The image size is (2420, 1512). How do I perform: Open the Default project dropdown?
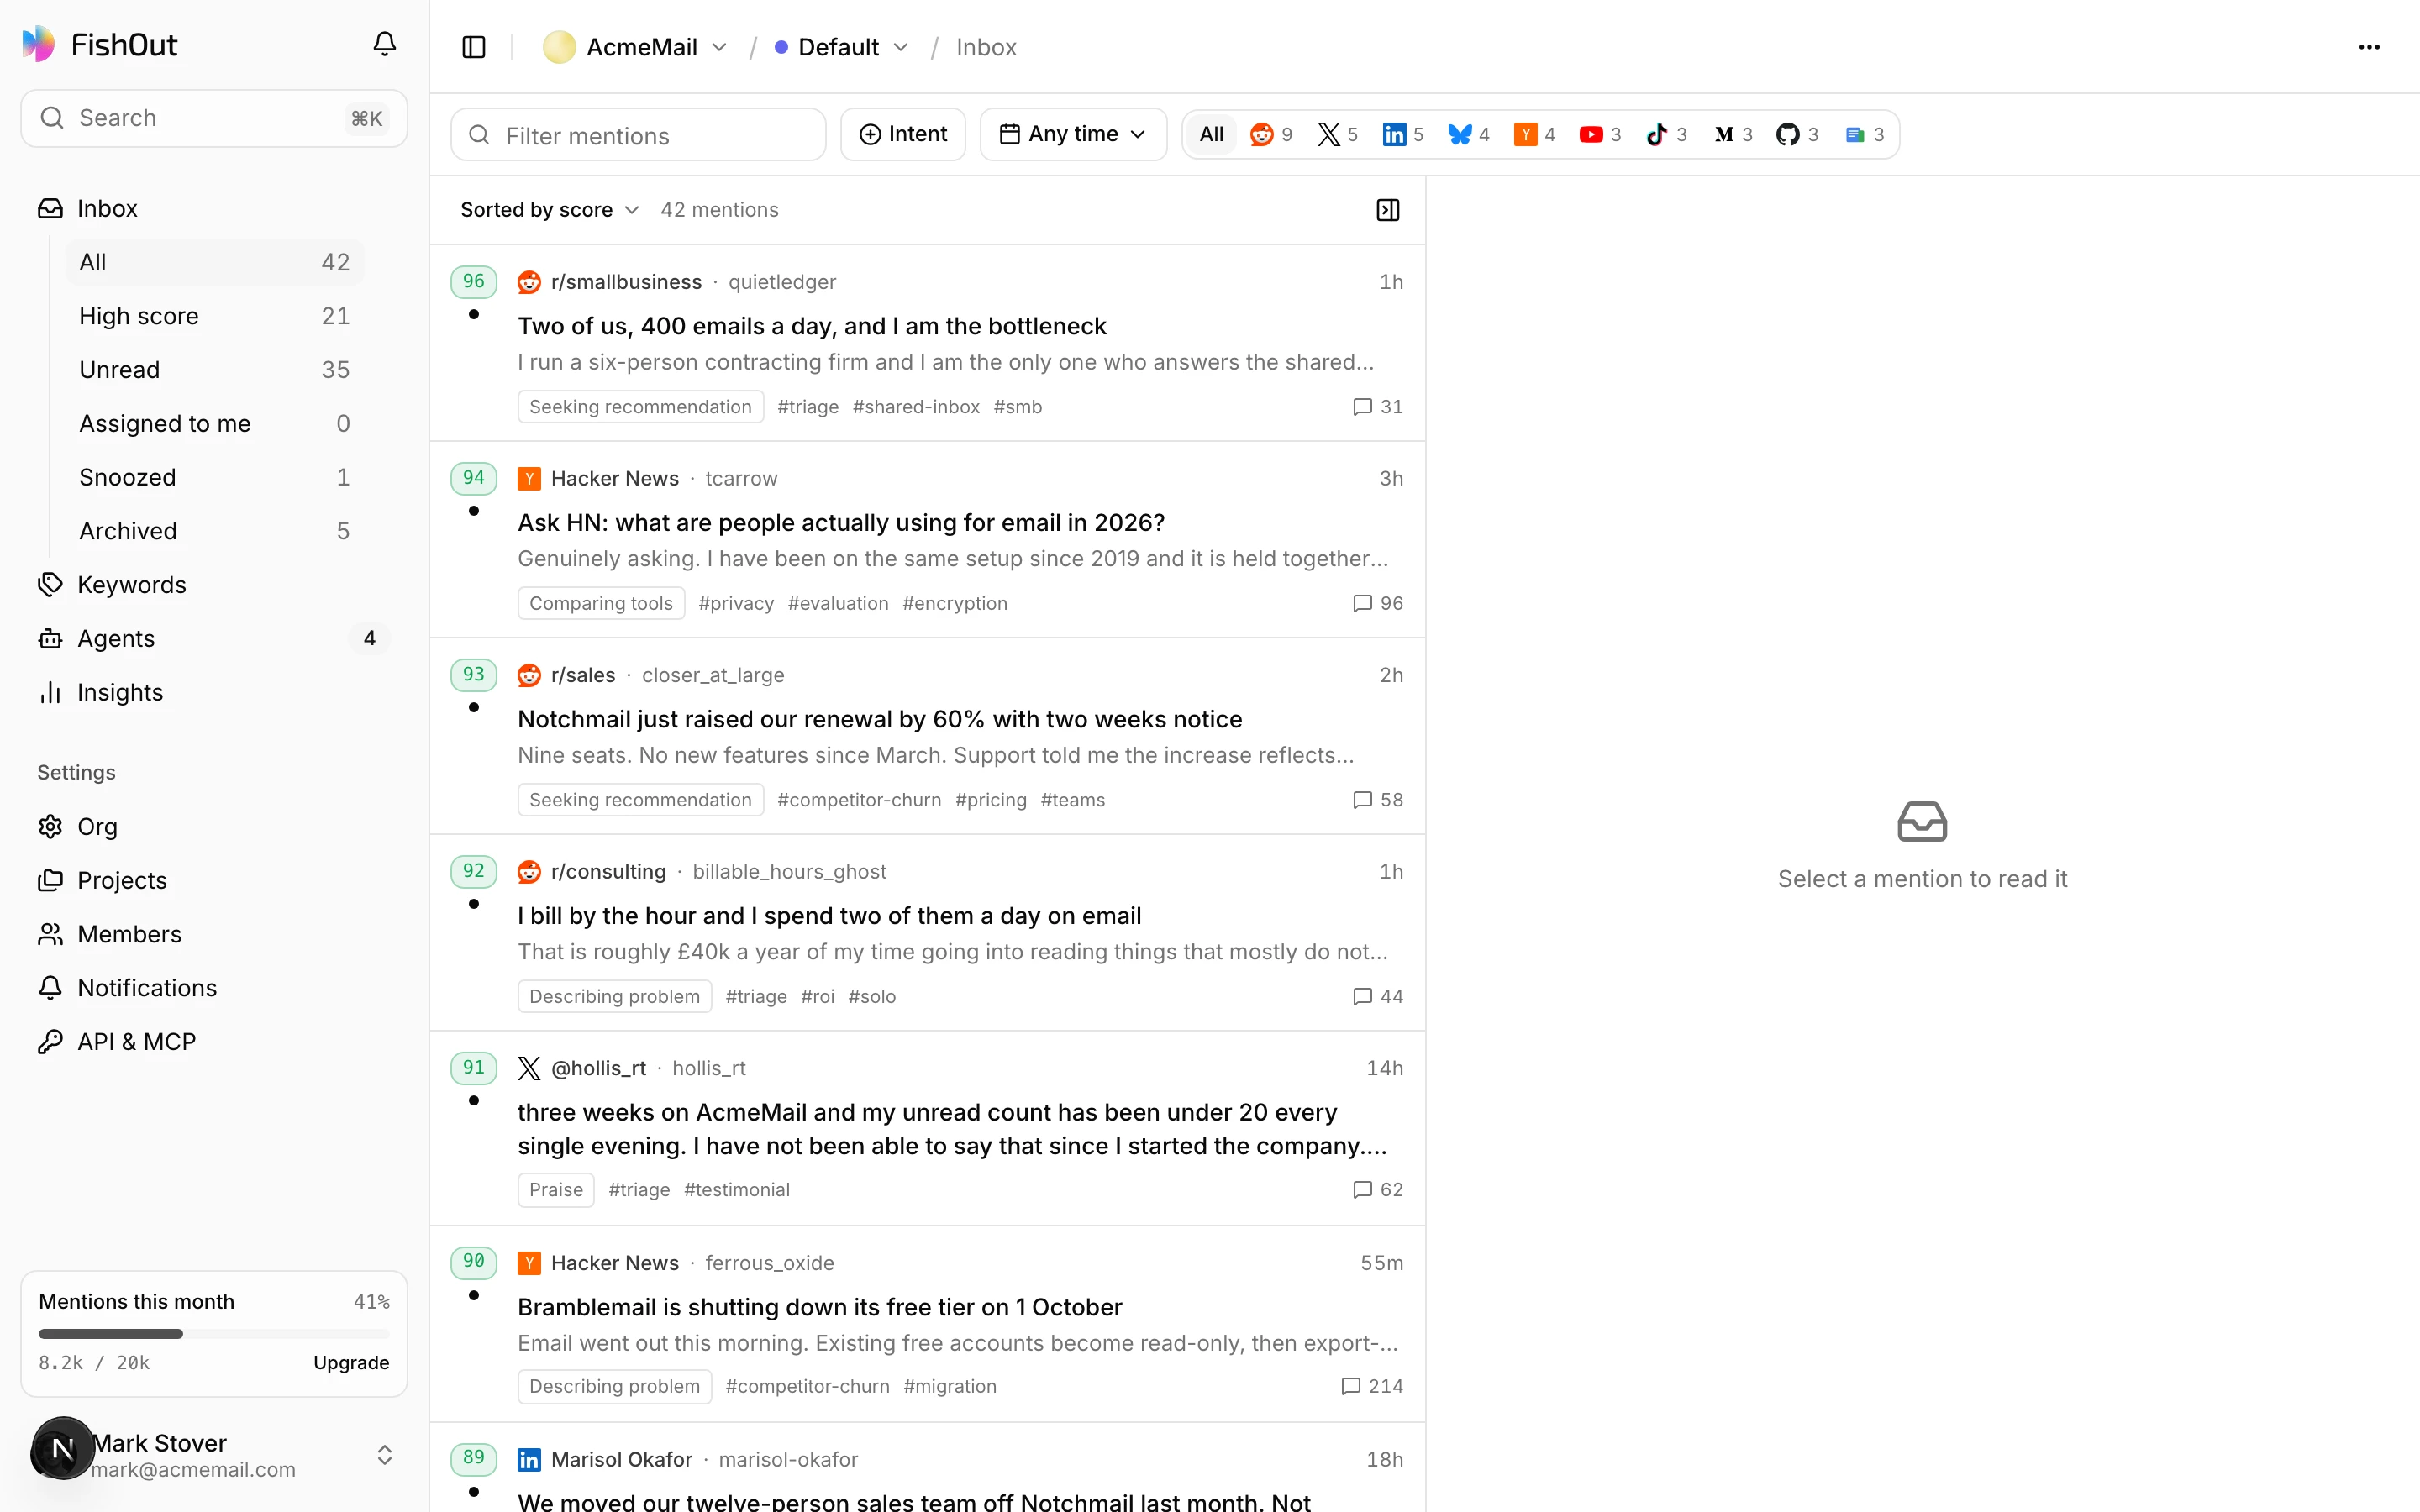click(842, 47)
